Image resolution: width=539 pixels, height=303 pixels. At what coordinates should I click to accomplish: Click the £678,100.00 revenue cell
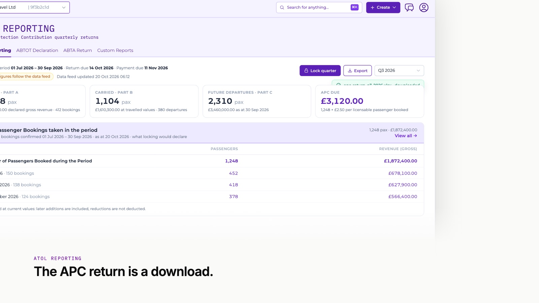pyautogui.click(x=403, y=173)
